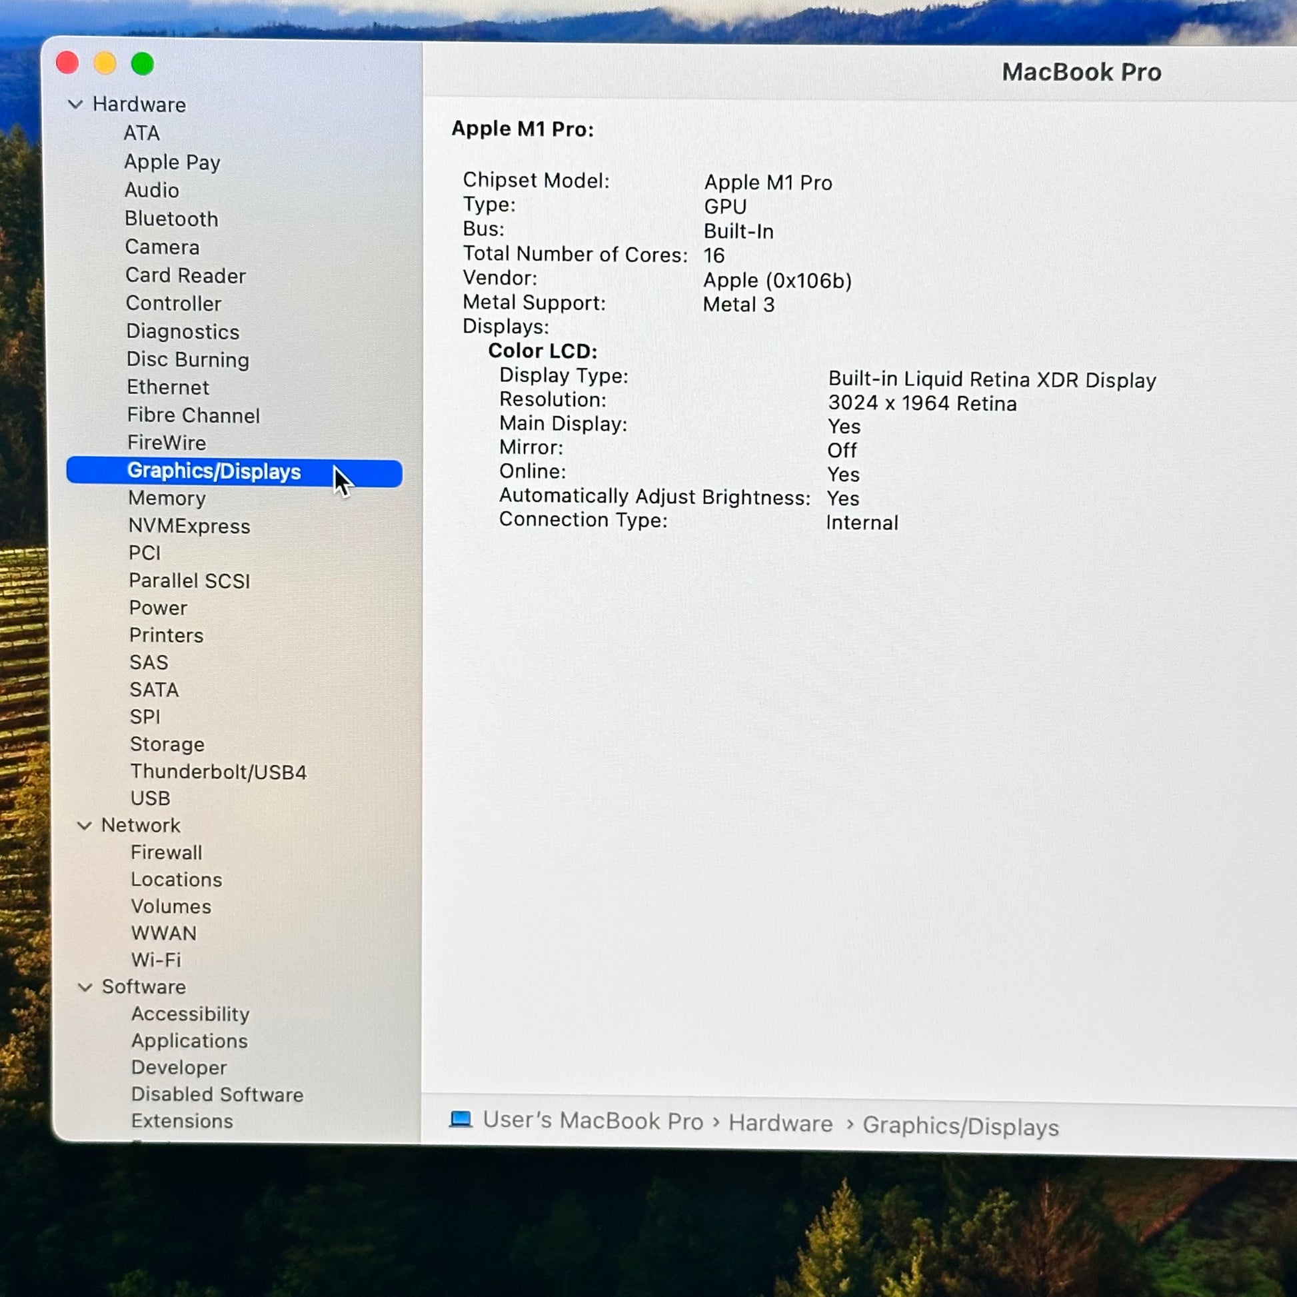Viewport: 1297px width, 1297px height.
Task: Select Ethernet in the sidebar
Action: point(169,387)
